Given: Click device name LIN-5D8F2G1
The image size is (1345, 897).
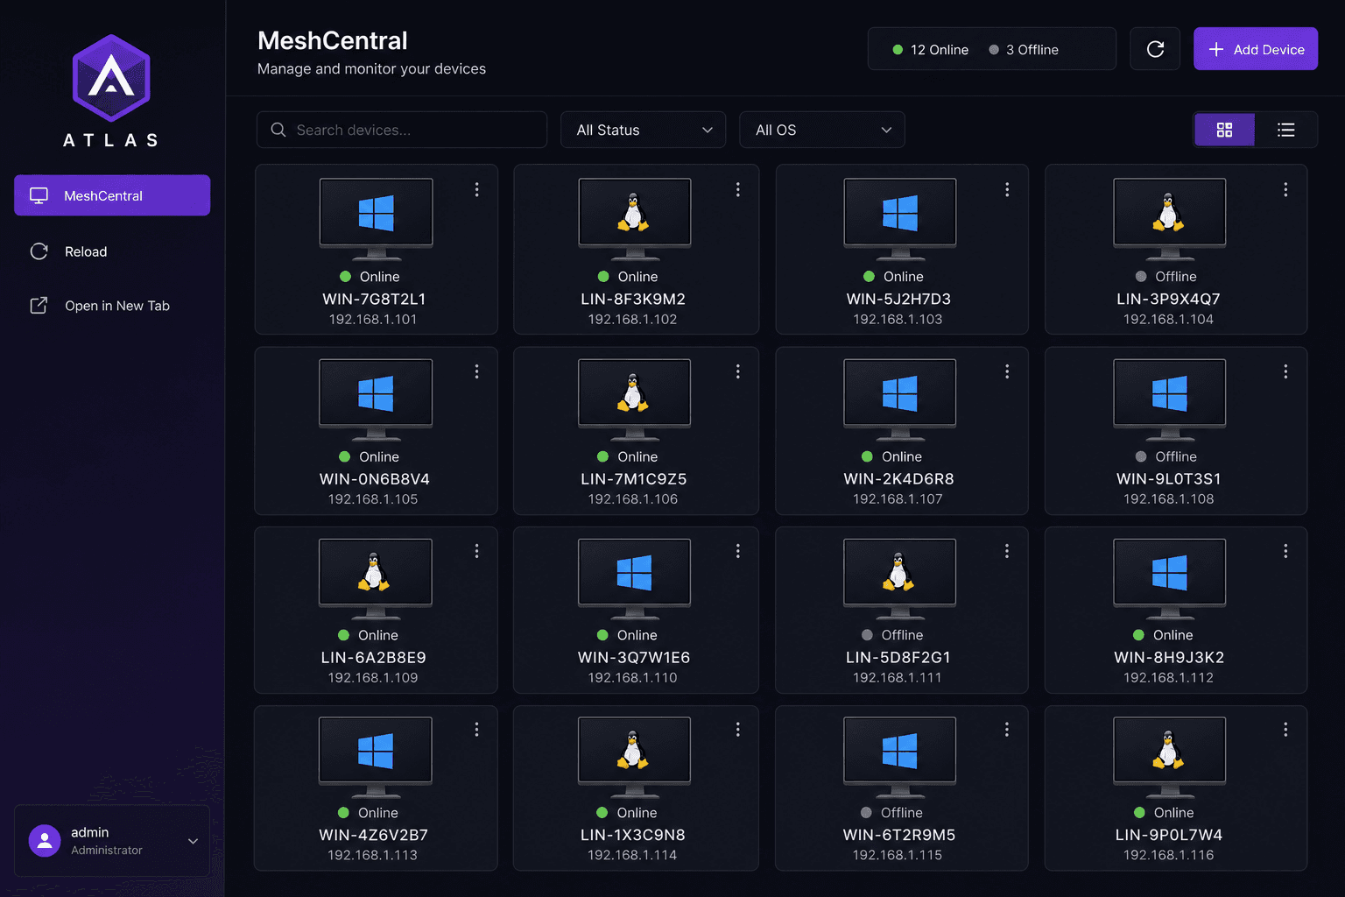Looking at the screenshot, I should [x=898, y=657].
